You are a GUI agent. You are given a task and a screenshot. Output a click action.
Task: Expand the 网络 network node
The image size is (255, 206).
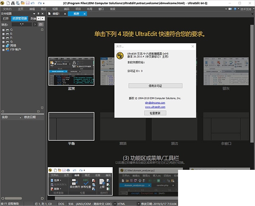point(3,46)
